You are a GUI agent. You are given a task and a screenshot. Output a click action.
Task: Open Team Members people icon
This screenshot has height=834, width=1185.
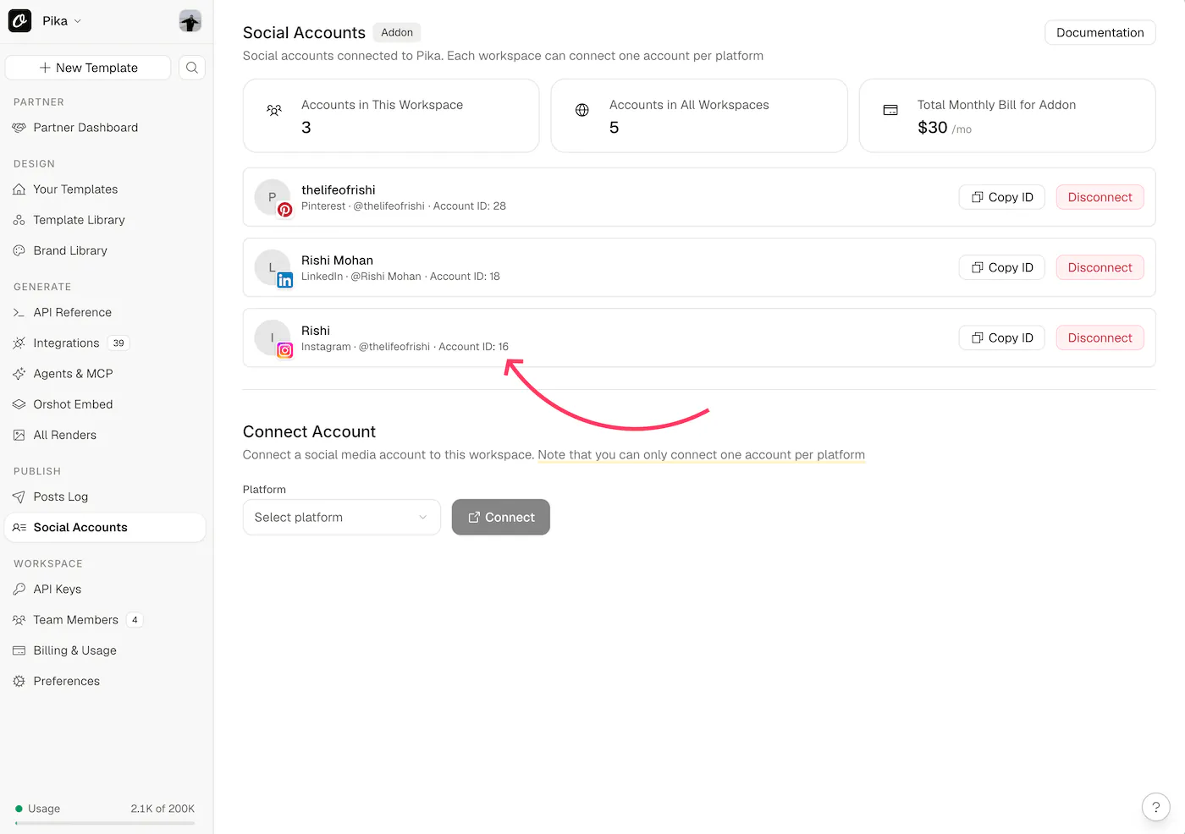[19, 620]
